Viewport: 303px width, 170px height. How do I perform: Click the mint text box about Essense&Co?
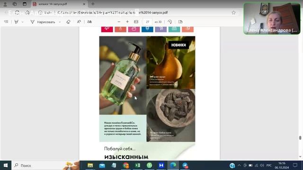(x=123, y=128)
